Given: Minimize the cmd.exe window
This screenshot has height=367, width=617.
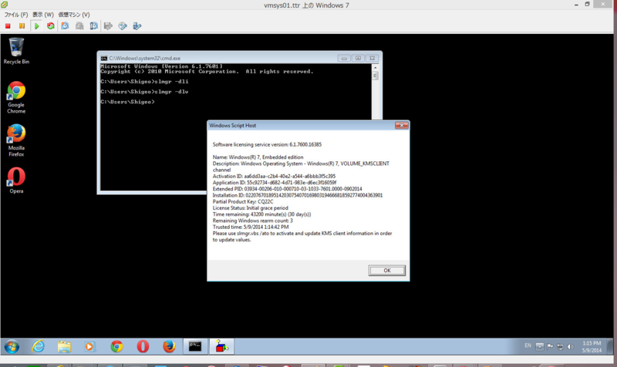Looking at the screenshot, I should point(344,59).
